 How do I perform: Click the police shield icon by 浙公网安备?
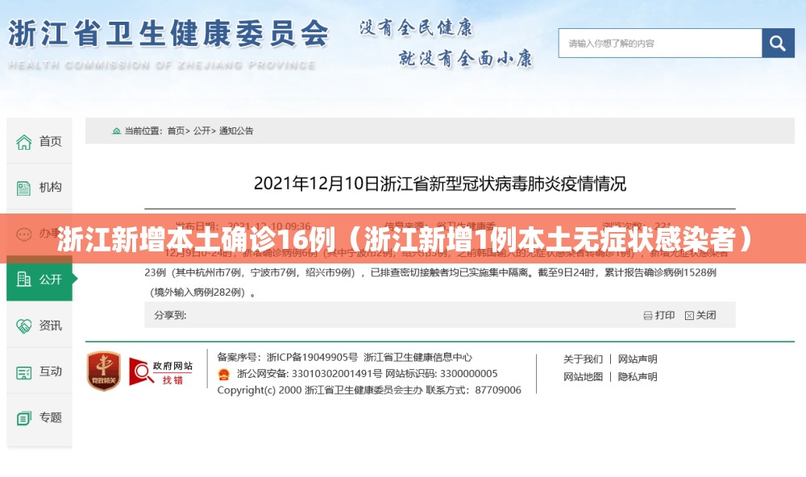[x=223, y=374]
